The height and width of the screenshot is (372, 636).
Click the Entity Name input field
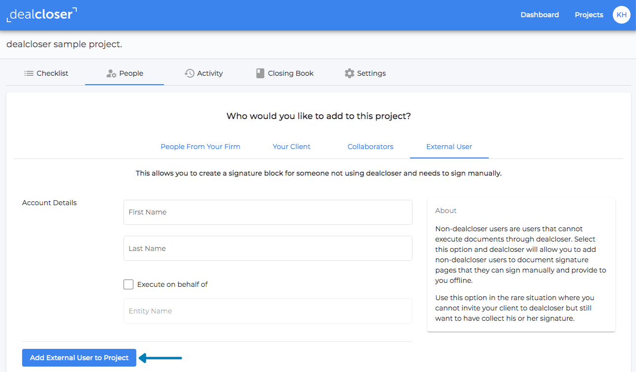pyautogui.click(x=268, y=310)
